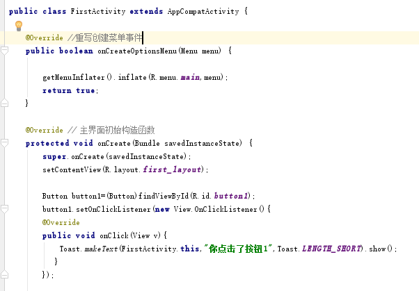
Task: Click first_layout resource reference
Action: (172, 169)
